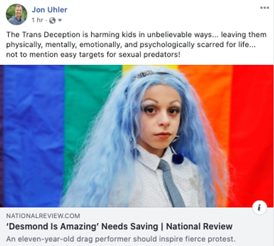Viewport: 274px width, 246px height.
Task: Open Jon Uhler's round profile picture
Action: pos(17,15)
